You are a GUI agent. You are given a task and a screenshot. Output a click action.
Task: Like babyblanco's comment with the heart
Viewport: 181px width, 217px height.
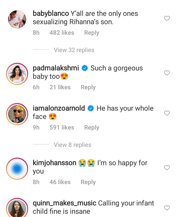(167, 18)
